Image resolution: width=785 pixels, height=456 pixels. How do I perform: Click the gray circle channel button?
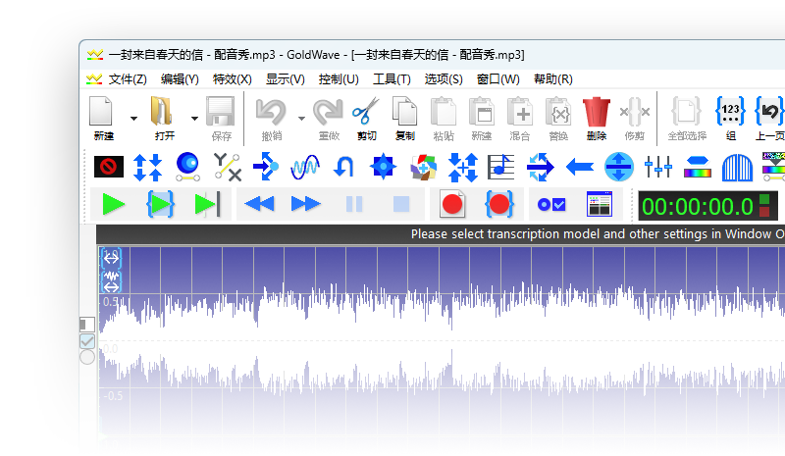click(87, 357)
